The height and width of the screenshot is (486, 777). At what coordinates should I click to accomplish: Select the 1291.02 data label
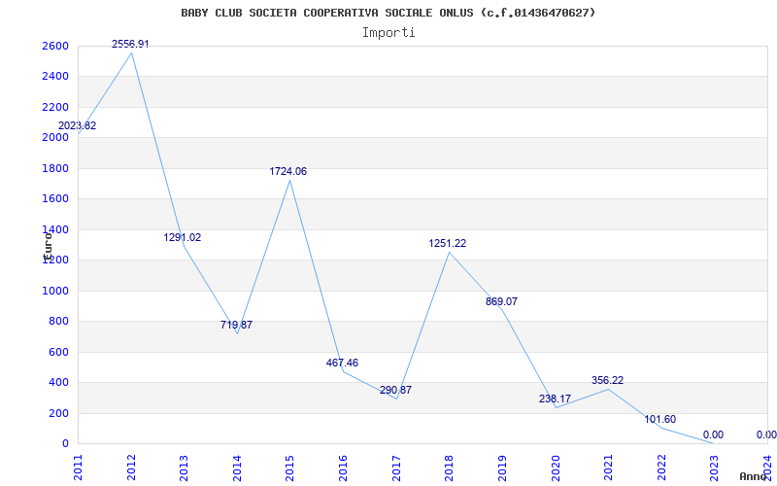click(183, 237)
